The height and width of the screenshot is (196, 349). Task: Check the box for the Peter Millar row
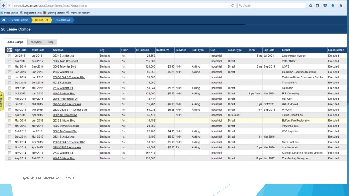[x=9, y=61]
